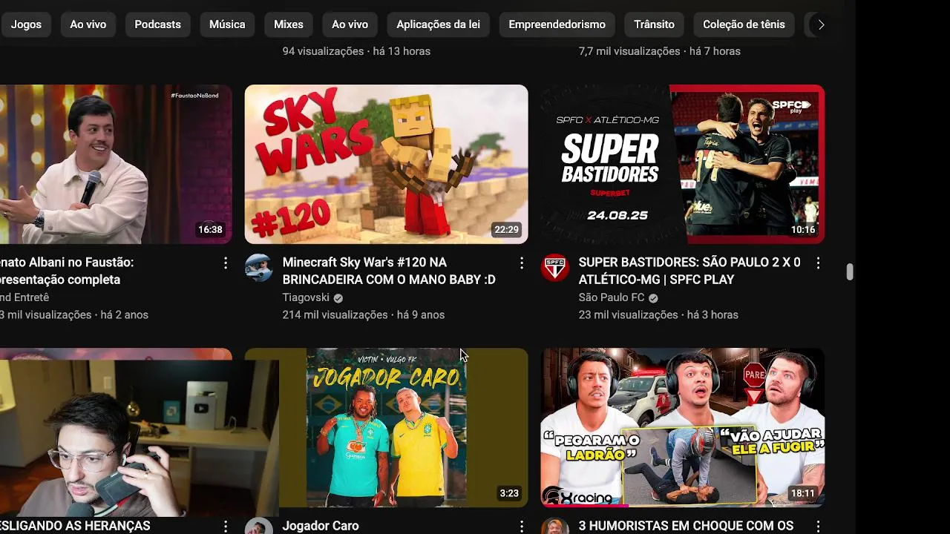Open Desligando as Heranças video title

pos(75,526)
